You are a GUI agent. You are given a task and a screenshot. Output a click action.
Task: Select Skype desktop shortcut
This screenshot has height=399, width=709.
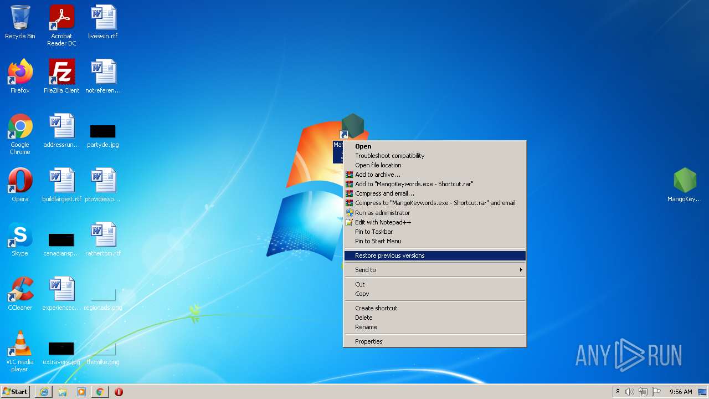pyautogui.click(x=20, y=239)
